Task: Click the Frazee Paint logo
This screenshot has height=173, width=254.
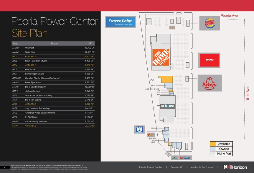Action: pos(120,22)
